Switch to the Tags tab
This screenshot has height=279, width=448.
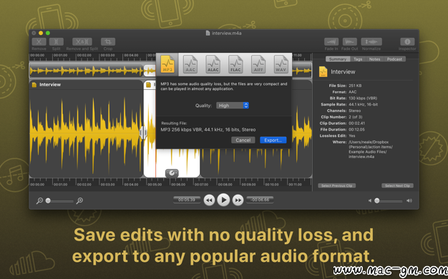358,59
